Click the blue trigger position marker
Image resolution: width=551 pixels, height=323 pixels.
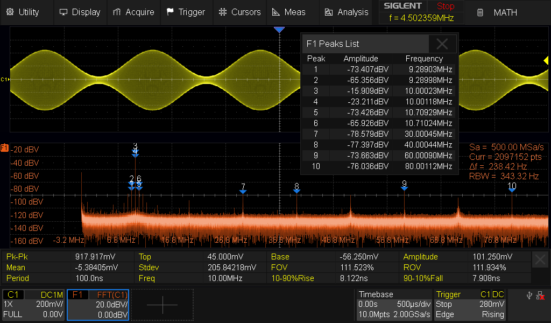pyautogui.click(x=279, y=30)
